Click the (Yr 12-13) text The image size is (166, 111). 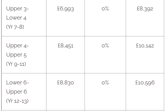[17, 101]
